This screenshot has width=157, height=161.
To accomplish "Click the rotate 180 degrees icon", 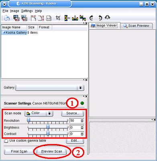I will [x=108, y=18].
